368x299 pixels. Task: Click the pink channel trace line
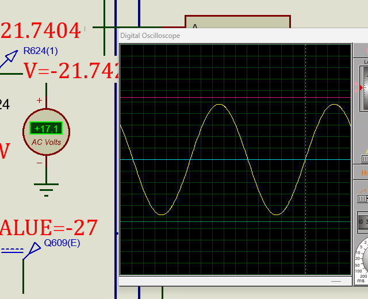point(235,97)
